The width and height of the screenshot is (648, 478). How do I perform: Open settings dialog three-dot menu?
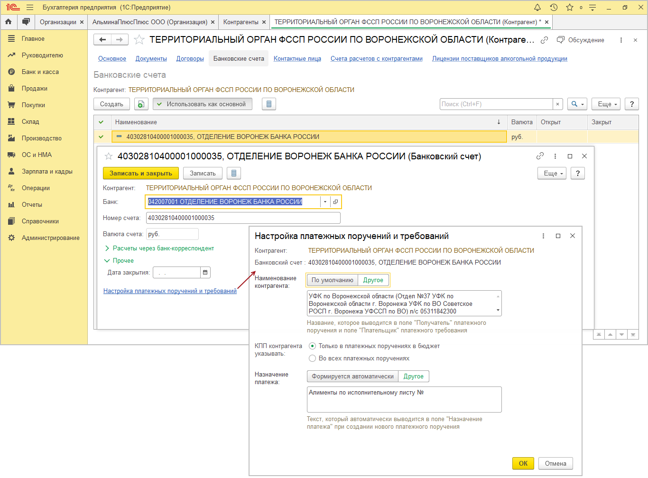click(543, 236)
